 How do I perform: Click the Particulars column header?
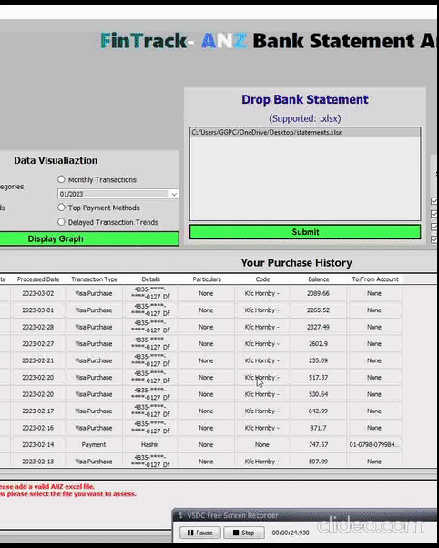(x=207, y=279)
